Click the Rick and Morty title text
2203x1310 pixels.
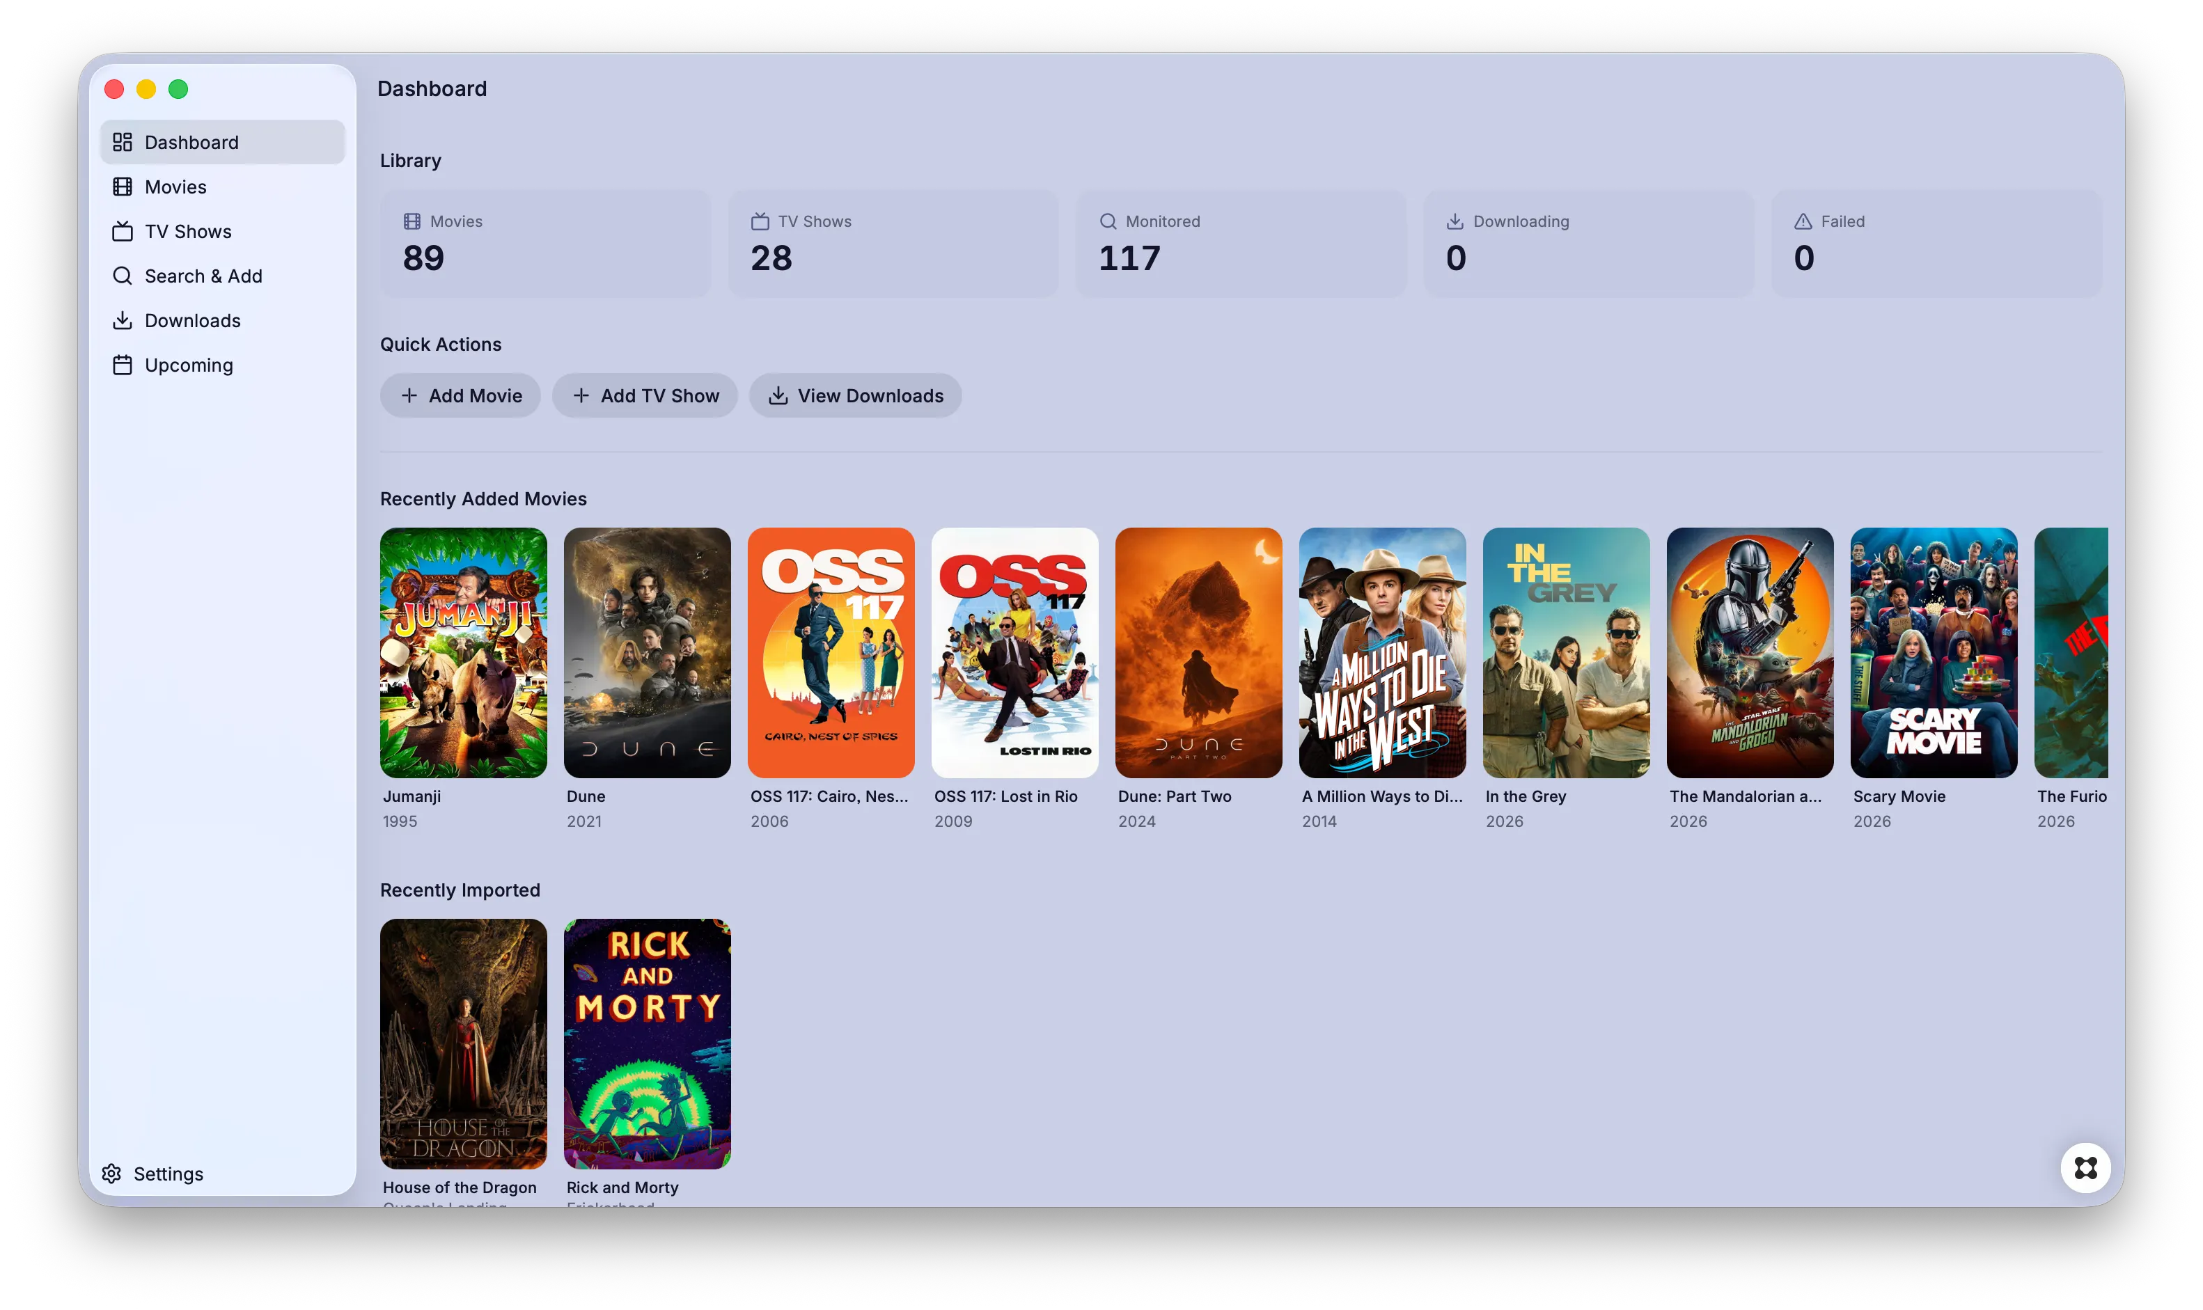622,1187
